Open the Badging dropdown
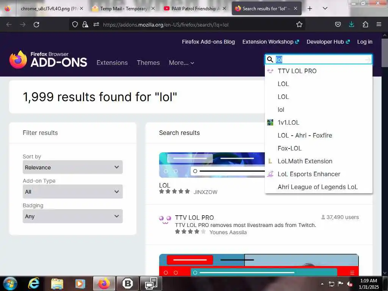Screen dimensions: 388x291 (72, 216)
